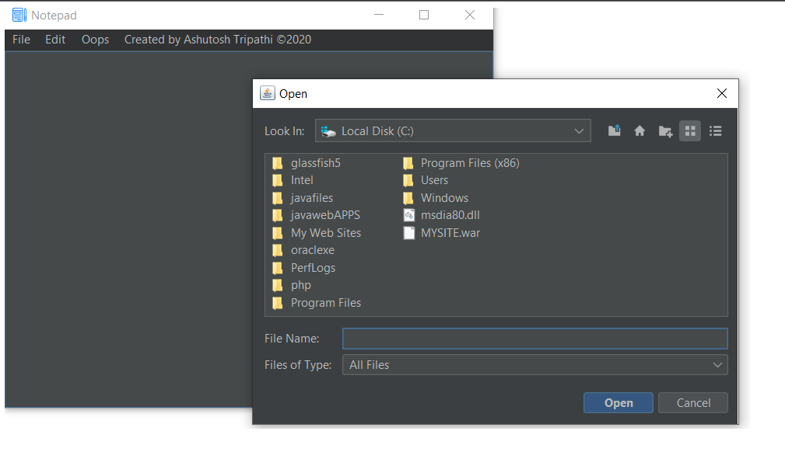Select the Program Files (x86) folder
The width and height of the screenshot is (785, 452).
pyautogui.click(x=461, y=163)
